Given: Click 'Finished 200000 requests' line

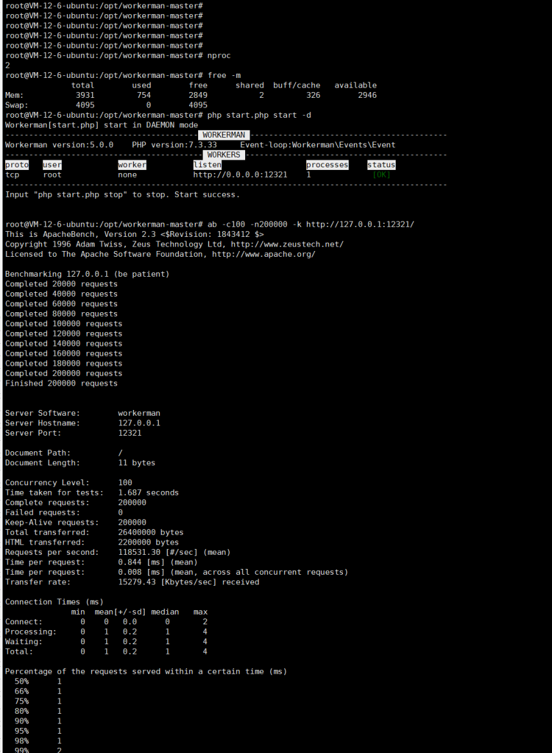Looking at the screenshot, I should click(x=61, y=383).
